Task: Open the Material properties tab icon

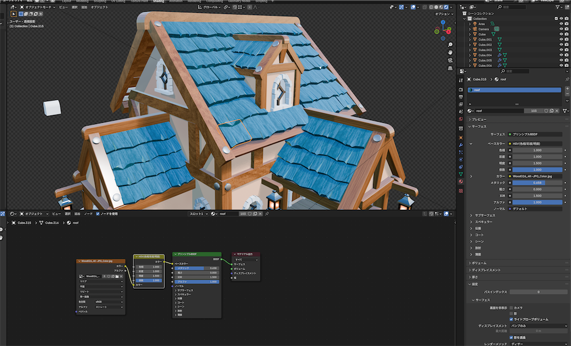Action: [461, 181]
